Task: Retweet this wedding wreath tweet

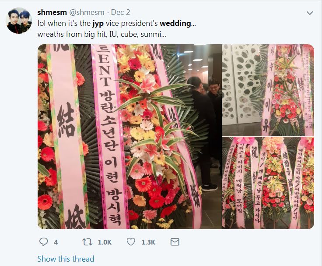Action: 87,242
